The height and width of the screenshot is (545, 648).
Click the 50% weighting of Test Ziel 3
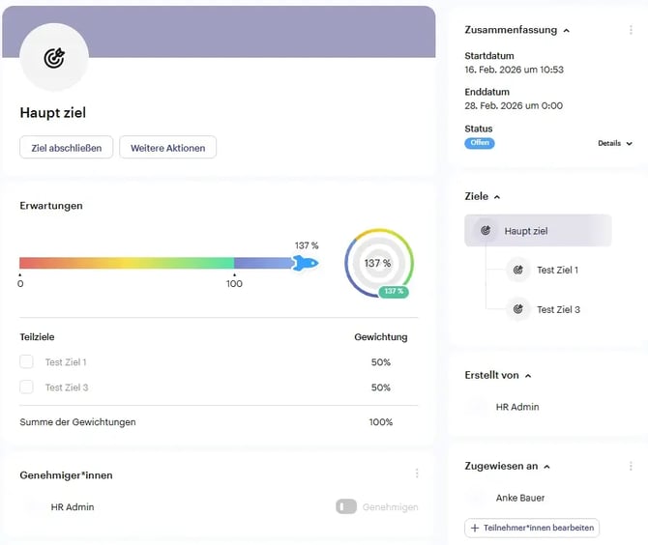coord(381,387)
